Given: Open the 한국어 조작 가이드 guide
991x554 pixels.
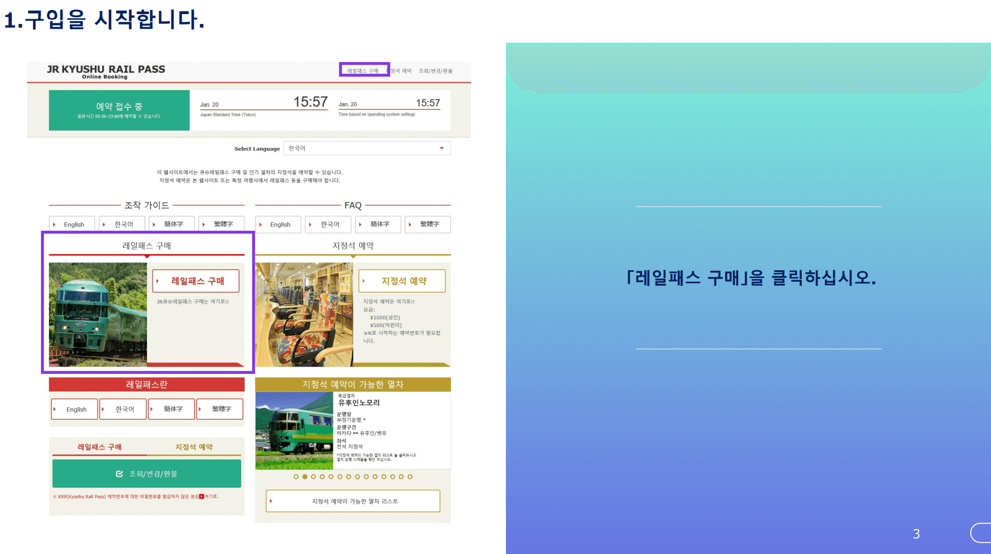Looking at the screenshot, I should coord(122,224).
